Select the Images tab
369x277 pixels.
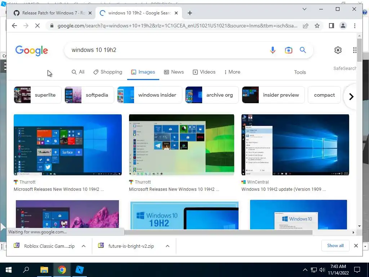(143, 72)
